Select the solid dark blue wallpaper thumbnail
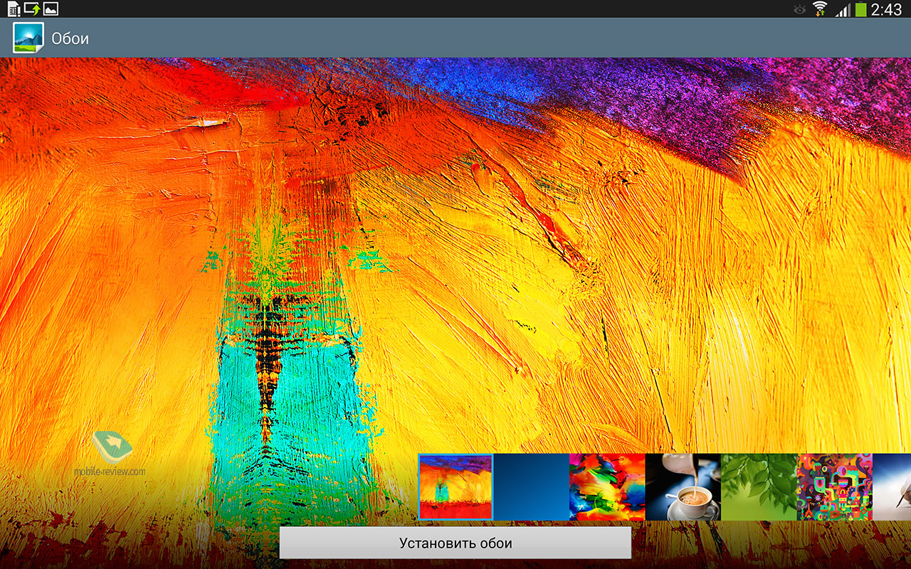The image size is (911, 569). (x=532, y=487)
